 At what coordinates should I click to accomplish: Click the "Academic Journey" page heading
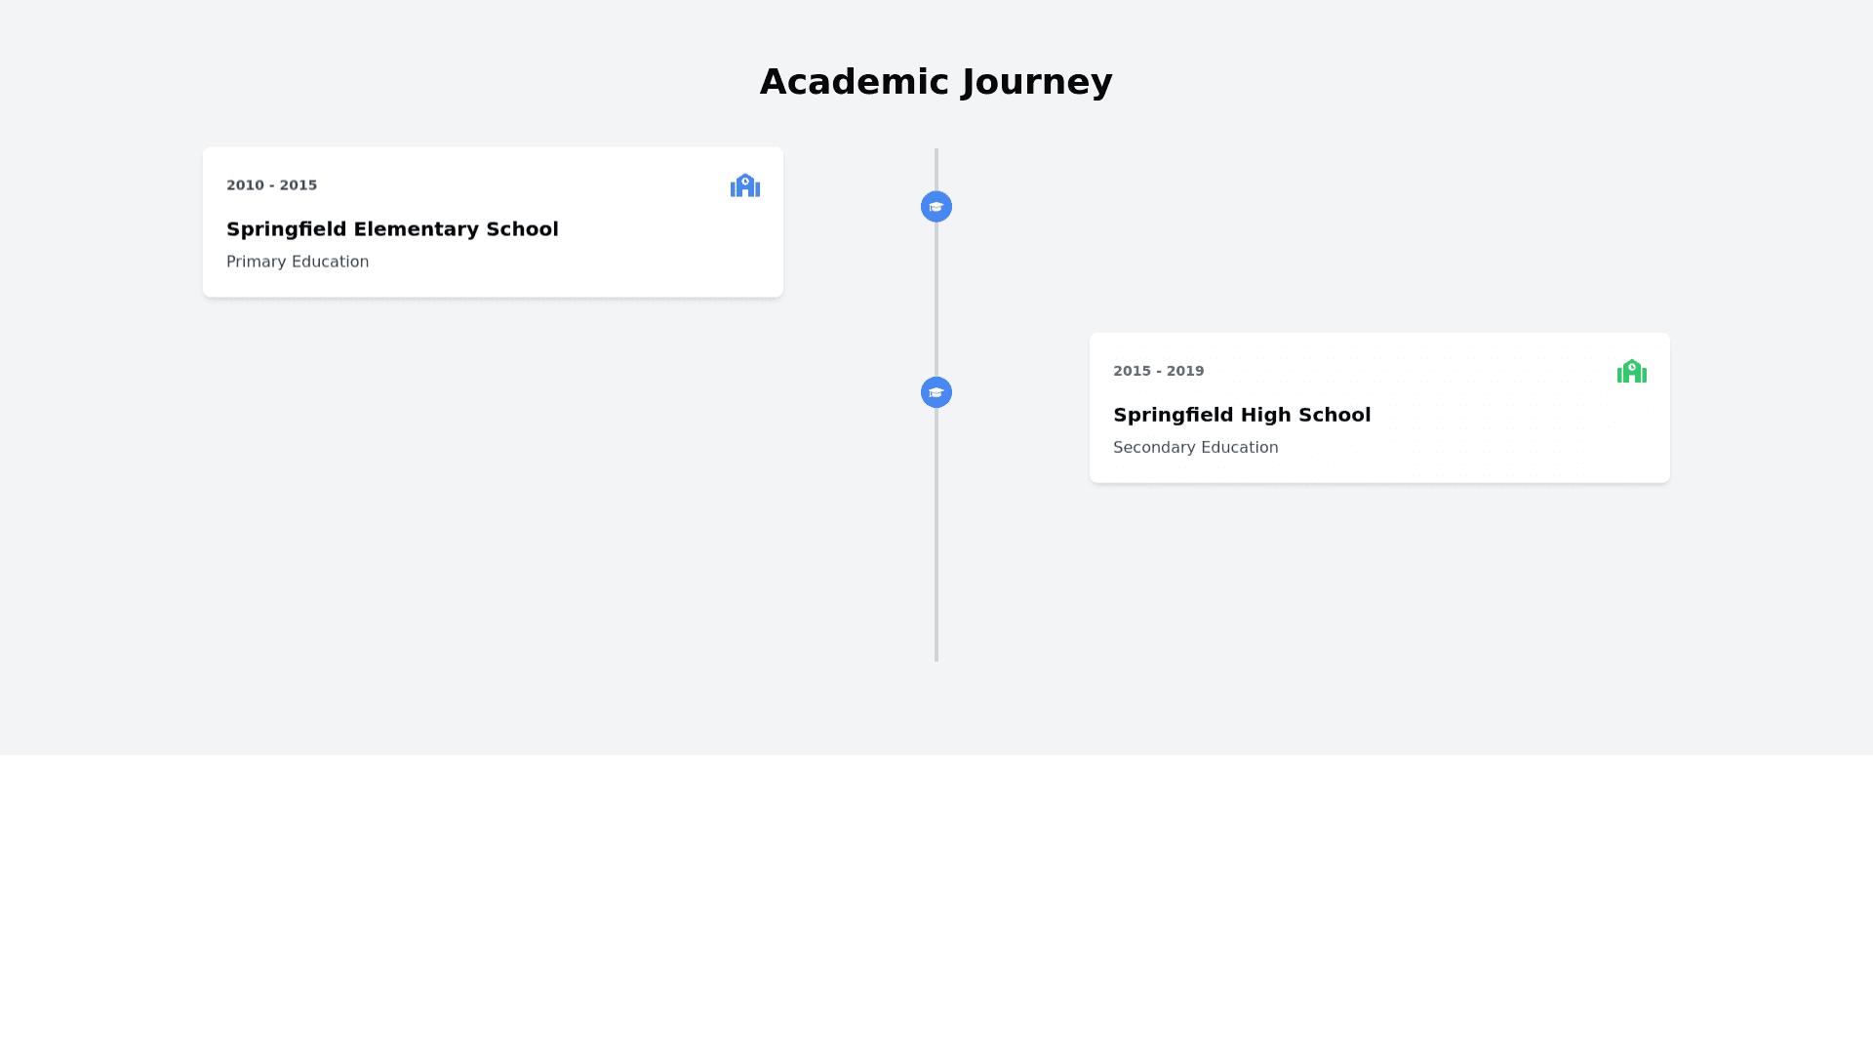[x=936, y=82]
